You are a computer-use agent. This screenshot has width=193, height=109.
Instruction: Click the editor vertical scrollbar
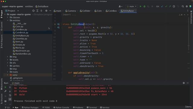click(x=188, y=33)
